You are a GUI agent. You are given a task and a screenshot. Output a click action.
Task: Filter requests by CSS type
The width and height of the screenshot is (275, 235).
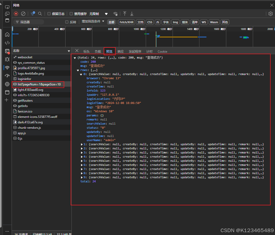150,22
